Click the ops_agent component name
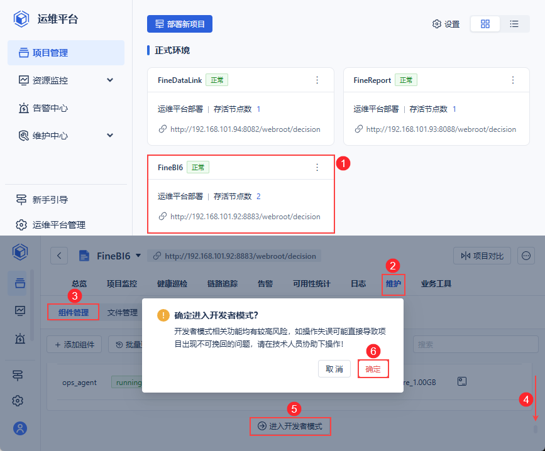Screen dimensions: 545x451 (79, 383)
